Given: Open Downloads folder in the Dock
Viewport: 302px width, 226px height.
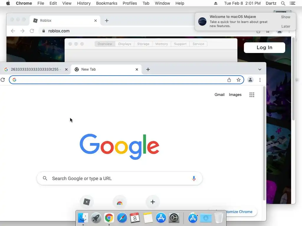Looking at the screenshot, I should [206, 218].
